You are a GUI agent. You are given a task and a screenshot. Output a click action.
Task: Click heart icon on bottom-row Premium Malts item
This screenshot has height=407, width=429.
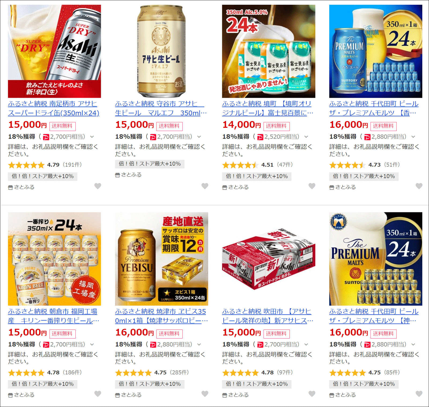pos(419,394)
